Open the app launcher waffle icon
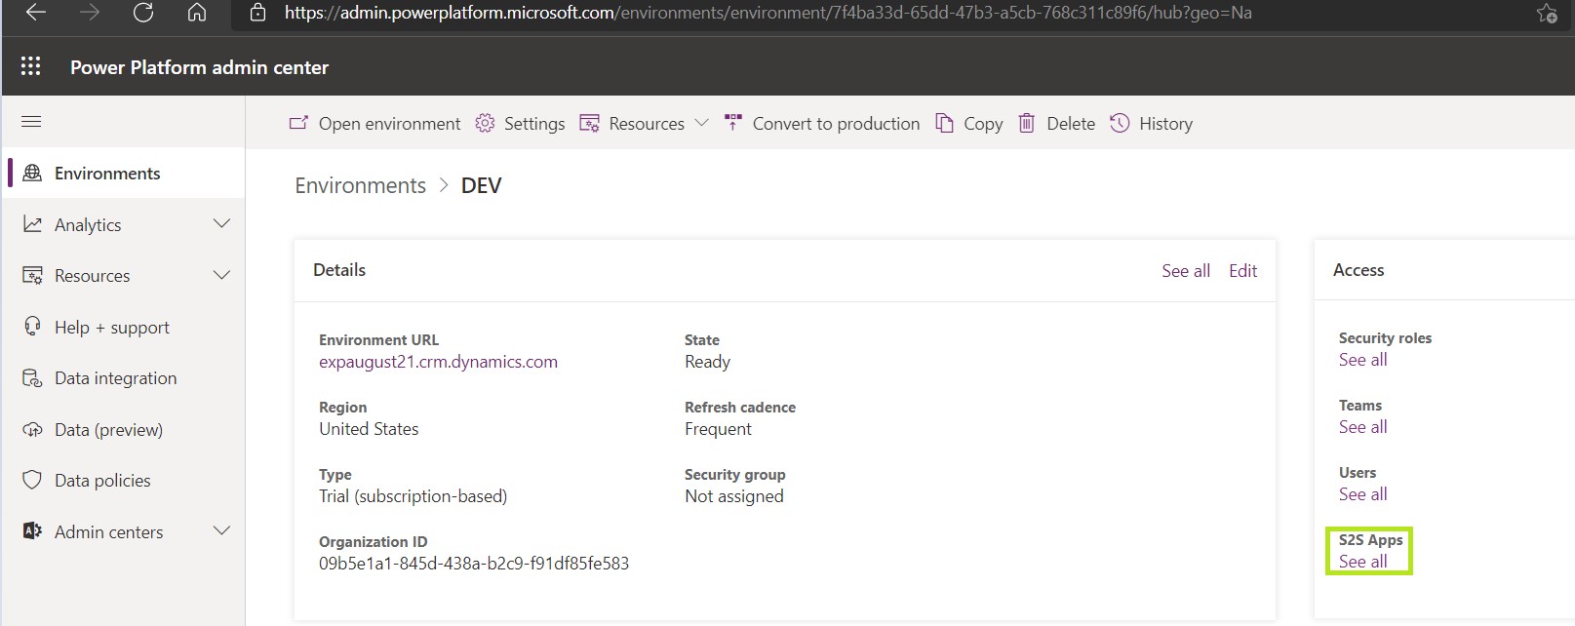 [x=31, y=66]
